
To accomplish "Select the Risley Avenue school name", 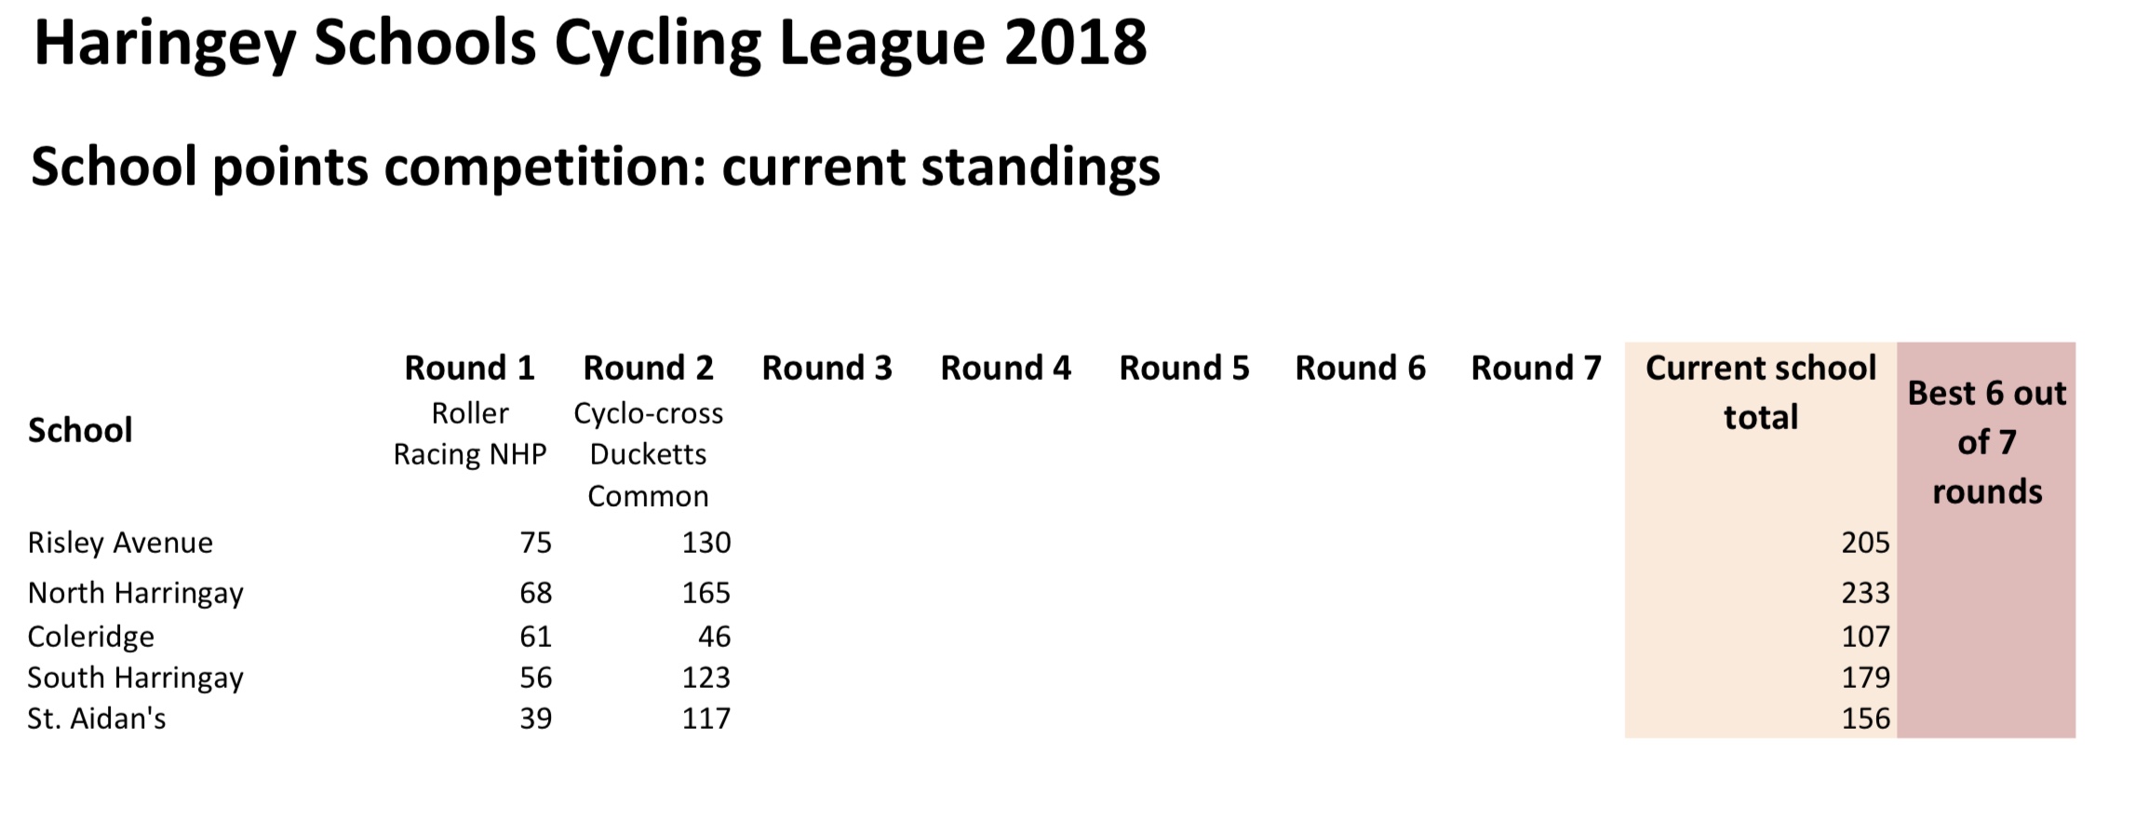I will (120, 543).
